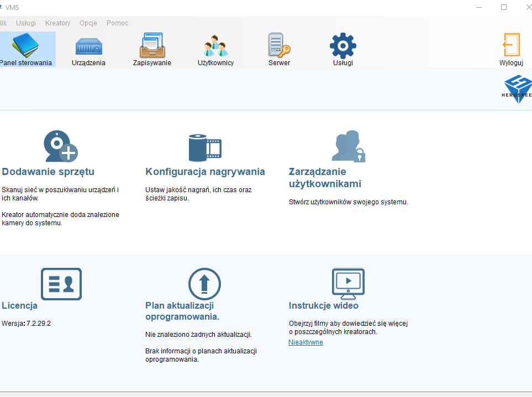Open the Pomoc menu
532x397 pixels.
tap(117, 23)
